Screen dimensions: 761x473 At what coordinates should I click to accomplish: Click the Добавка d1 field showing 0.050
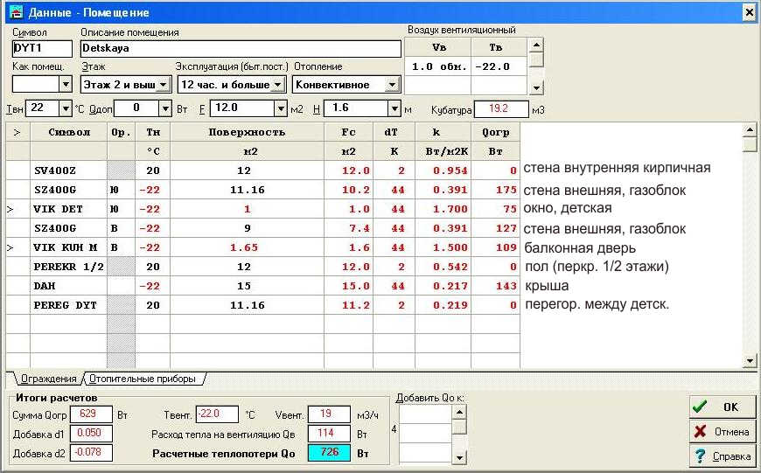[91, 434]
